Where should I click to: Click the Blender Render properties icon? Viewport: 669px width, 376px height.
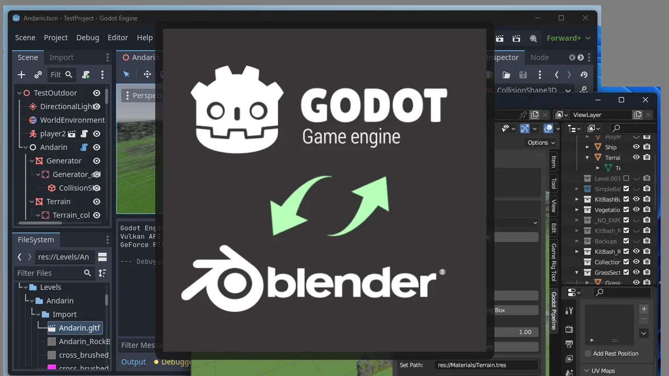[570, 329]
